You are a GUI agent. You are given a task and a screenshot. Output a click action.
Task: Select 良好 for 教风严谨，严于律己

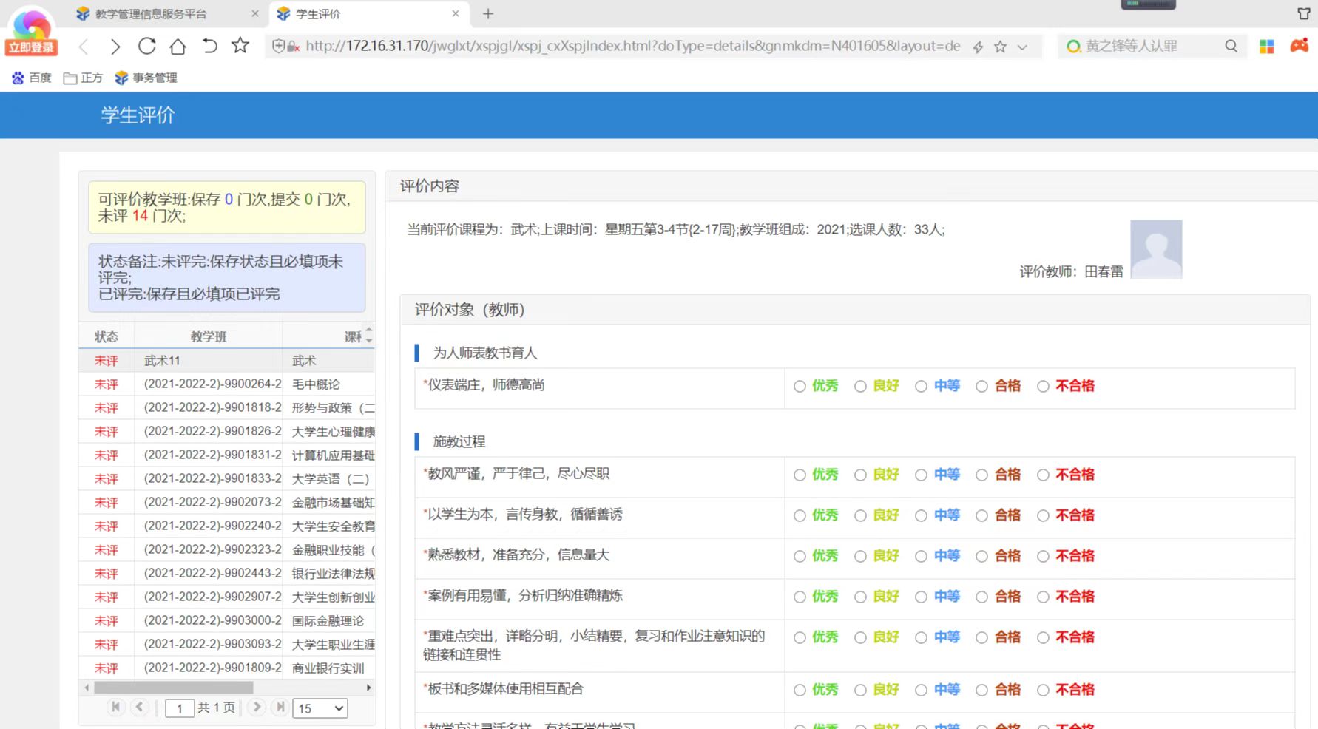tap(860, 475)
